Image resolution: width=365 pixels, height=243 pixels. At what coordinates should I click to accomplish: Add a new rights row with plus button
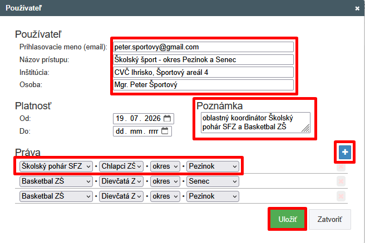(345, 152)
